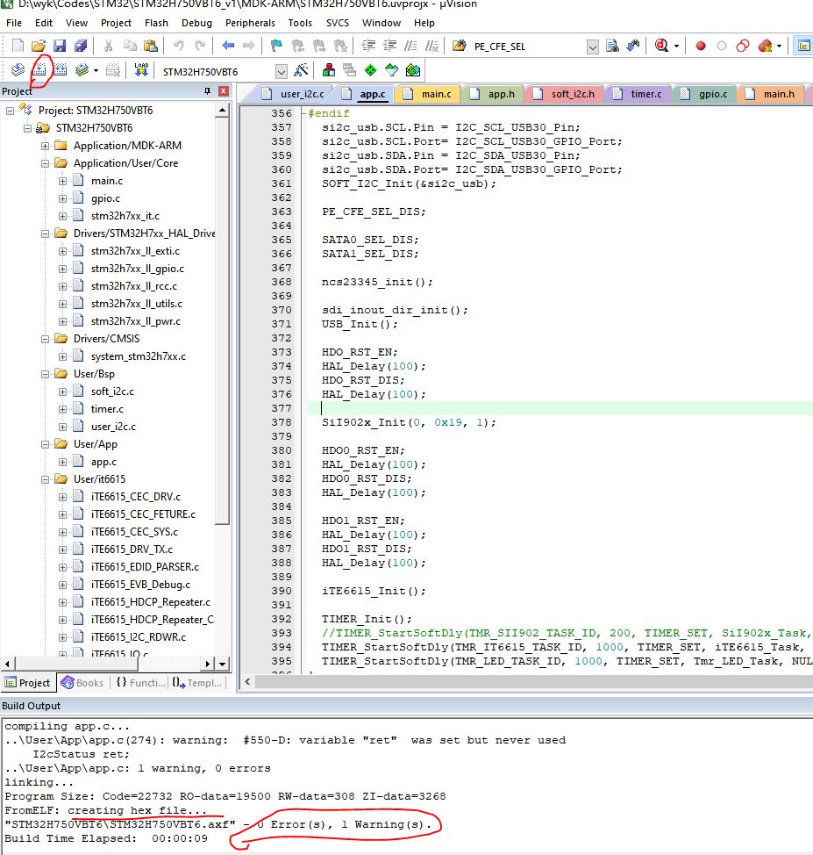The width and height of the screenshot is (813, 855).
Task: Select soft_i2c.c in project tree
Action: (x=112, y=392)
